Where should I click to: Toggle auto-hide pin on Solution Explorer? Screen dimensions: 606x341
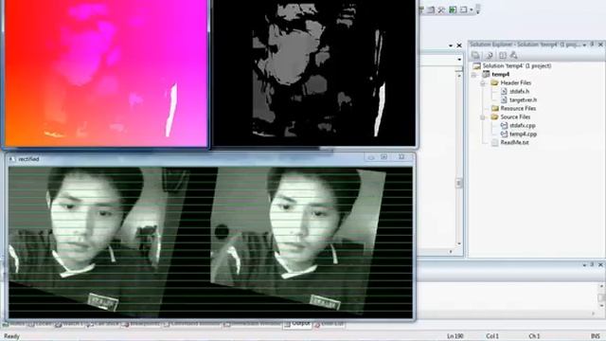pos(592,45)
